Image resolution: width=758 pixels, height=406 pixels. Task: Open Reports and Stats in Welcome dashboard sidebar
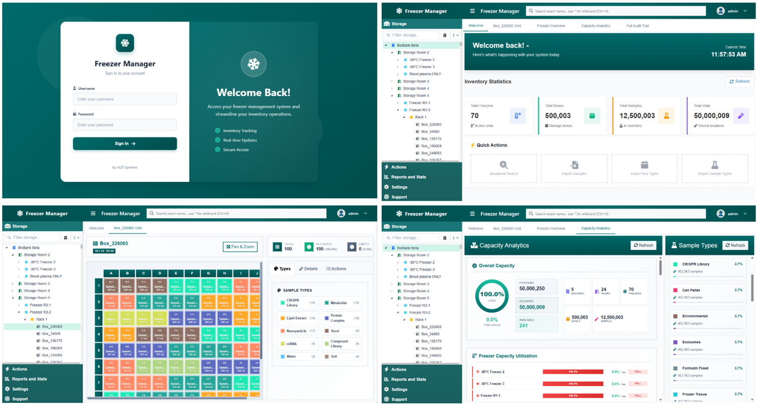pos(421,177)
